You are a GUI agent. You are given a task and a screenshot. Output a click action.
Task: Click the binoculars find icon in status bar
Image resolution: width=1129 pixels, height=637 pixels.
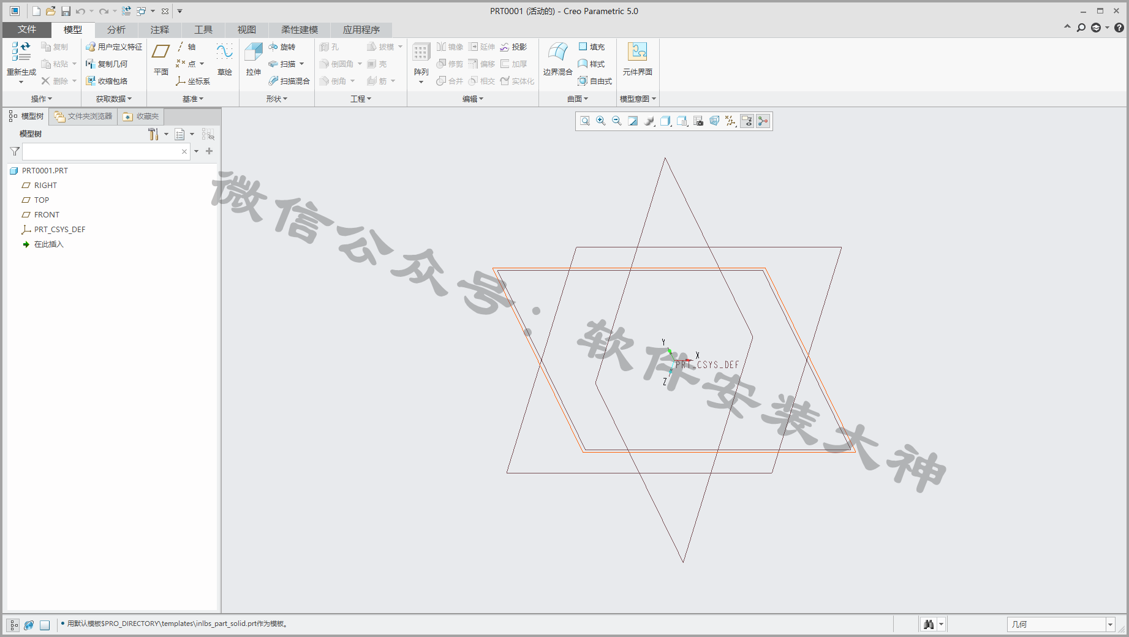[929, 624]
